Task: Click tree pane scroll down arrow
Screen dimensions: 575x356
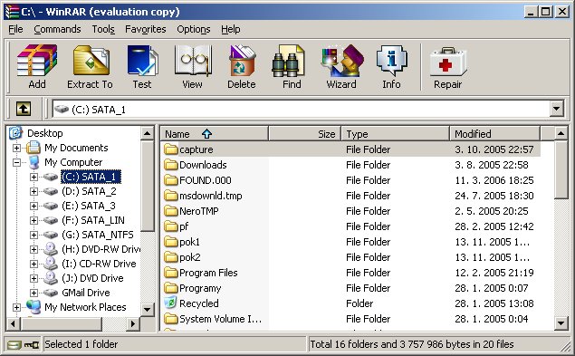Action: pyautogui.click(x=147, y=309)
